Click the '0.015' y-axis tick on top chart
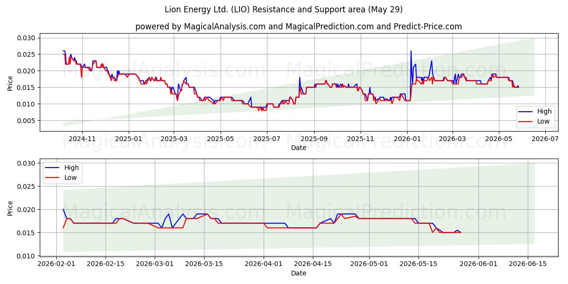This screenshot has width=568, height=284. point(27,88)
